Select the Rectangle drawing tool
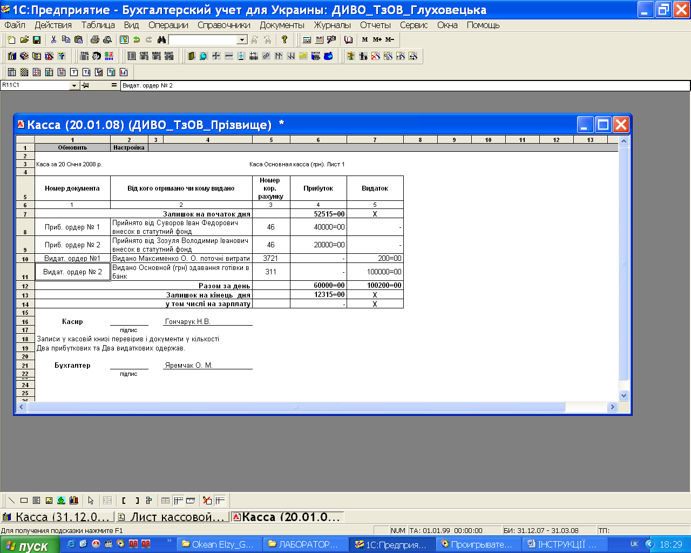 (x=24, y=501)
